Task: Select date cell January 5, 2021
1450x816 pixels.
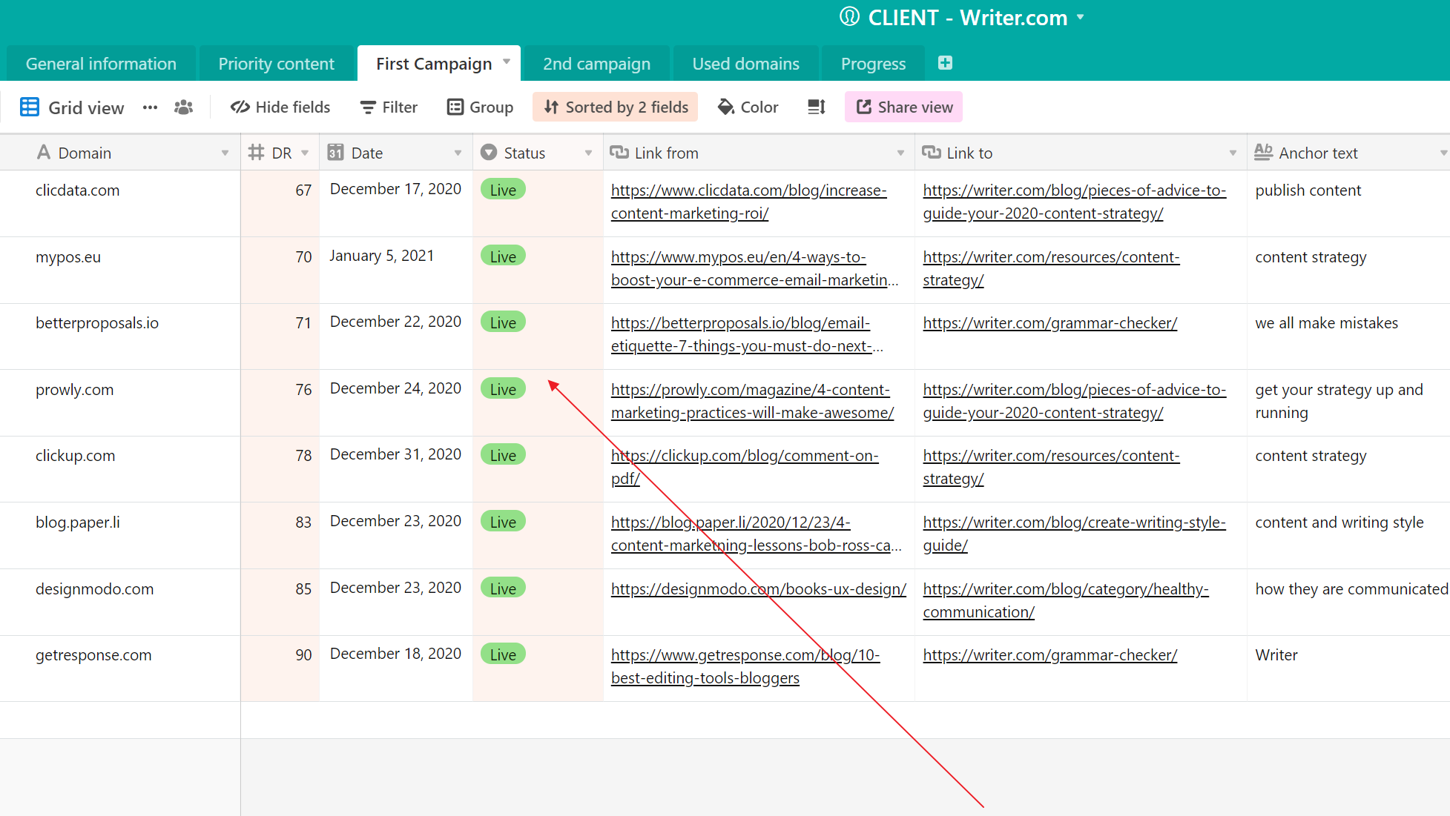Action: coord(396,271)
